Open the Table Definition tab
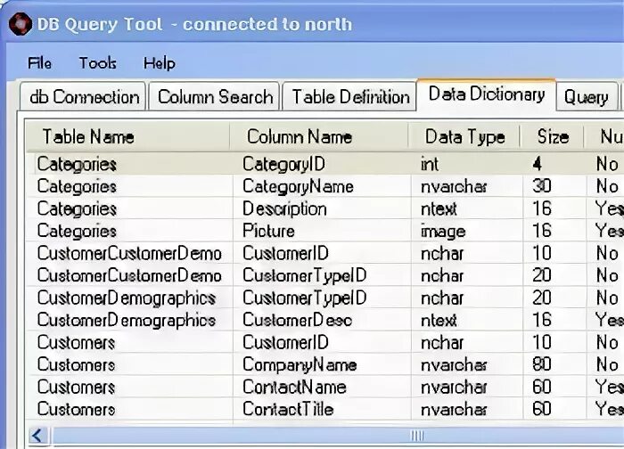 350,97
